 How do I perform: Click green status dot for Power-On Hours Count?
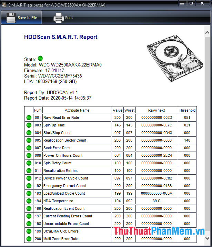coord(29,155)
